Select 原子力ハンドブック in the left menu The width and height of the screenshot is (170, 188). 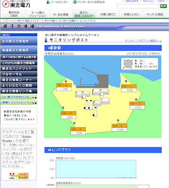tap(19, 69)
